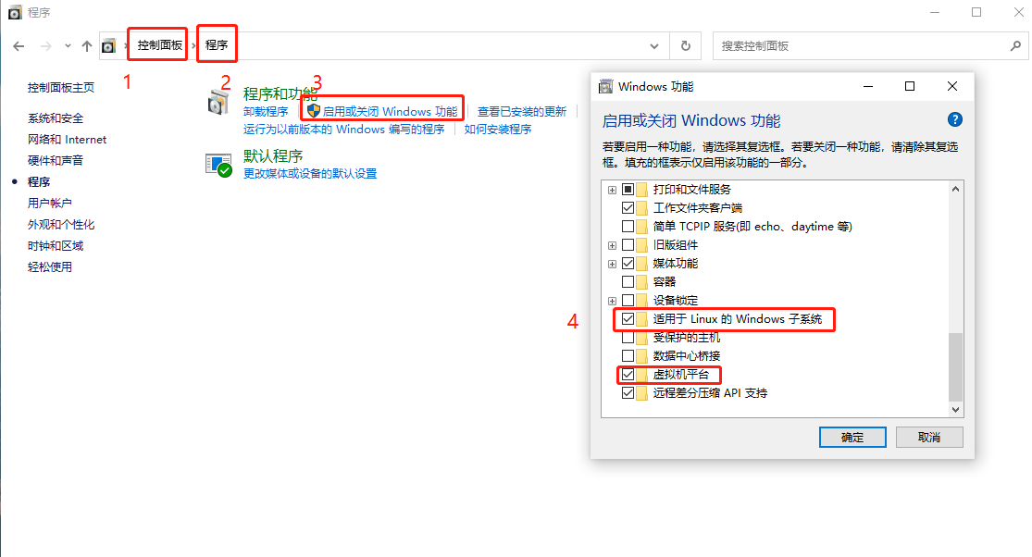Click the 虚拟机平台 folder icon
The height and width of the screenshot is (557, 1032).
click(641, 374)
